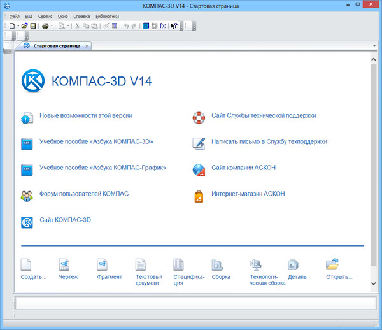Open Форум пользователей КОМПАС link
The height and width of the screenshot is (330, 382).
pyautogui.click(x=84, y=194)
